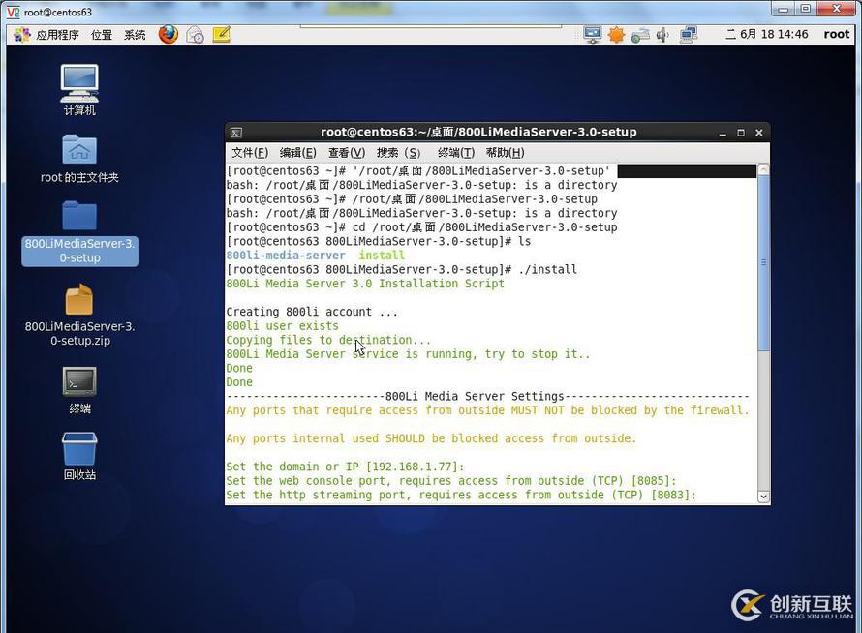
Task: Open the 800LiMediaServer-3.0-setup.zip archive
Action: coord(77,300)
